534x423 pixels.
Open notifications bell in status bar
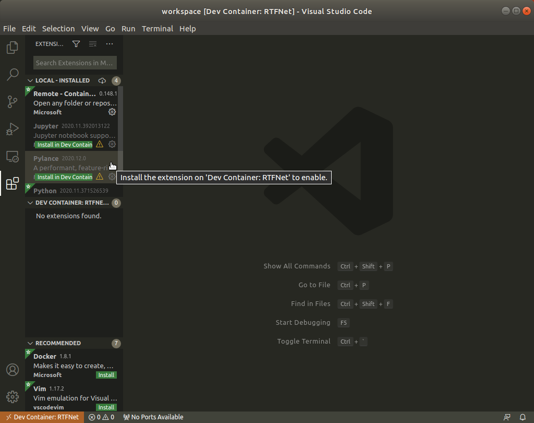(523, 417)
